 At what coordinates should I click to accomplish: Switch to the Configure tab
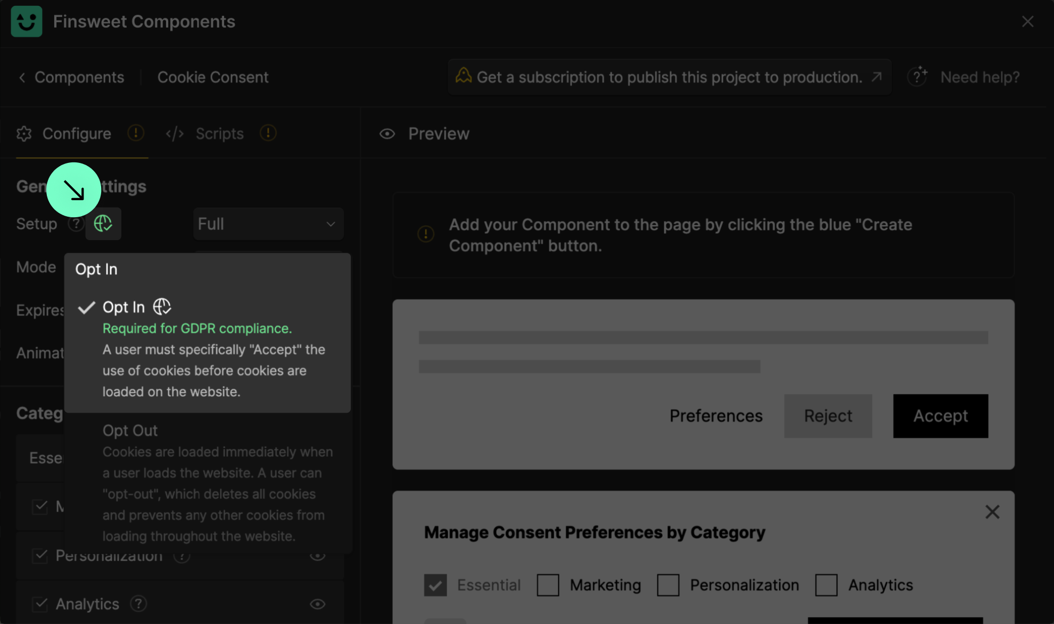point(77,134)
